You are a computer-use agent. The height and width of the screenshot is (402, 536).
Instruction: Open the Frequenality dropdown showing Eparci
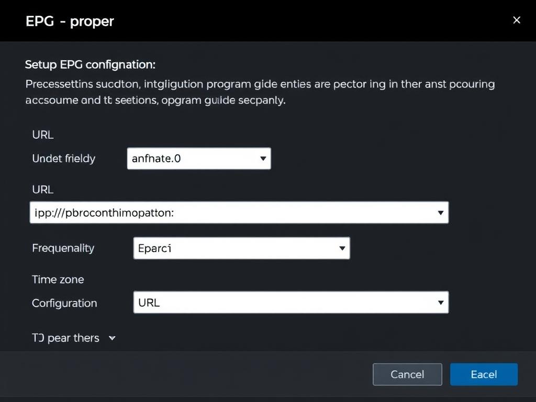[x=236, y=248]
